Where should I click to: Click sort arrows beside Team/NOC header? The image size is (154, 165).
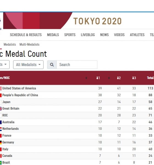[x=86, y=78]
